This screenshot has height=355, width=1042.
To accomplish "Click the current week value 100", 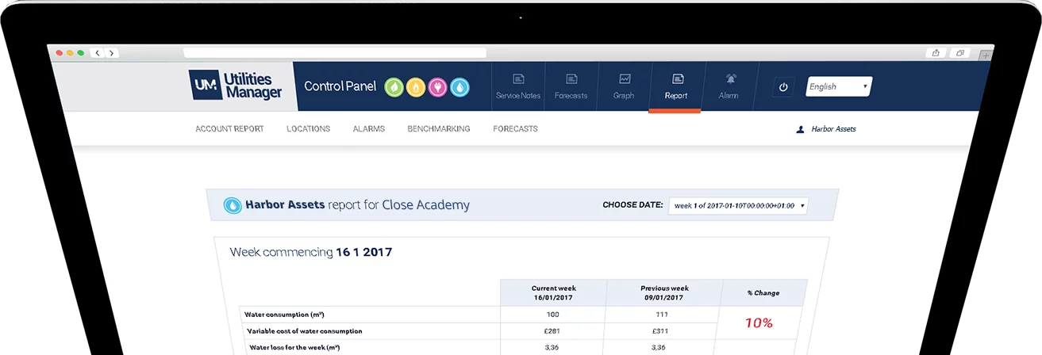I will [553, 315].
